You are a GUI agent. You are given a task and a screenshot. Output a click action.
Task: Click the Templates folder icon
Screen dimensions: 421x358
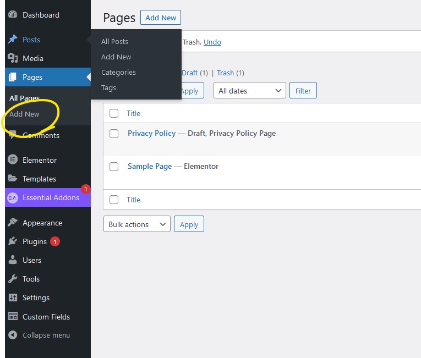(x=13, y=178)
